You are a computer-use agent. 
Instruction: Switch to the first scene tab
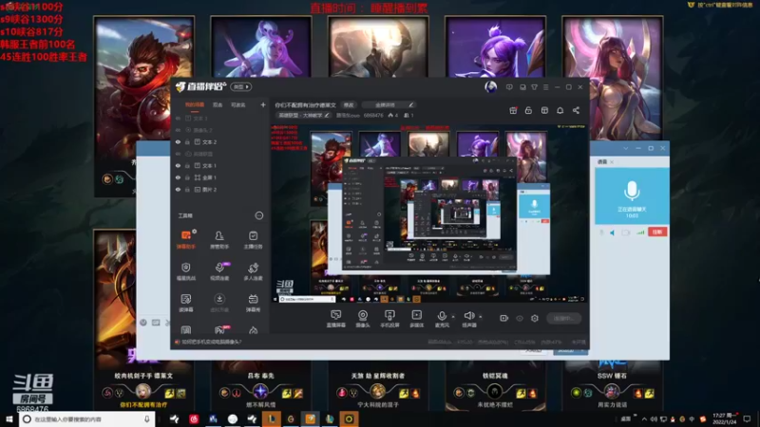tap(195, 104)
